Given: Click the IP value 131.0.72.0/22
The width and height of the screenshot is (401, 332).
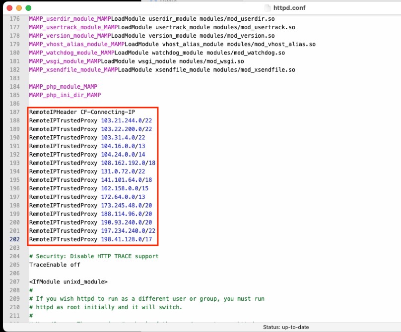Looking at the screenshot, I should [123, 171].
